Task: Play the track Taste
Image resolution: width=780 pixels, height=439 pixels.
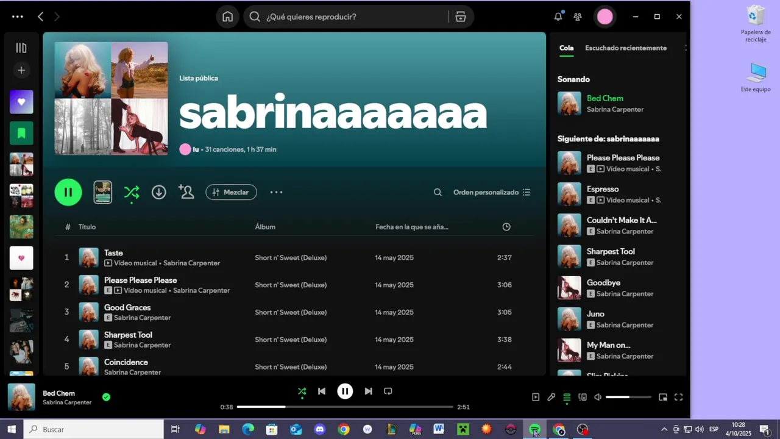Action: (x=66, y=257)
